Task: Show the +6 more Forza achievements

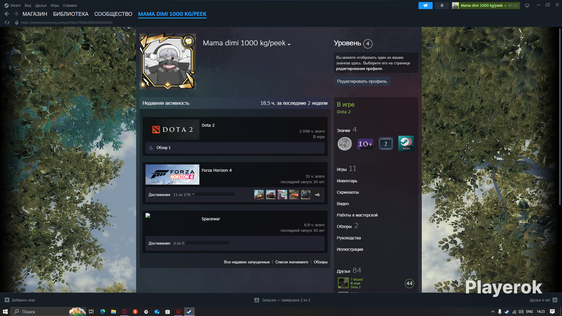Action: 317,195
